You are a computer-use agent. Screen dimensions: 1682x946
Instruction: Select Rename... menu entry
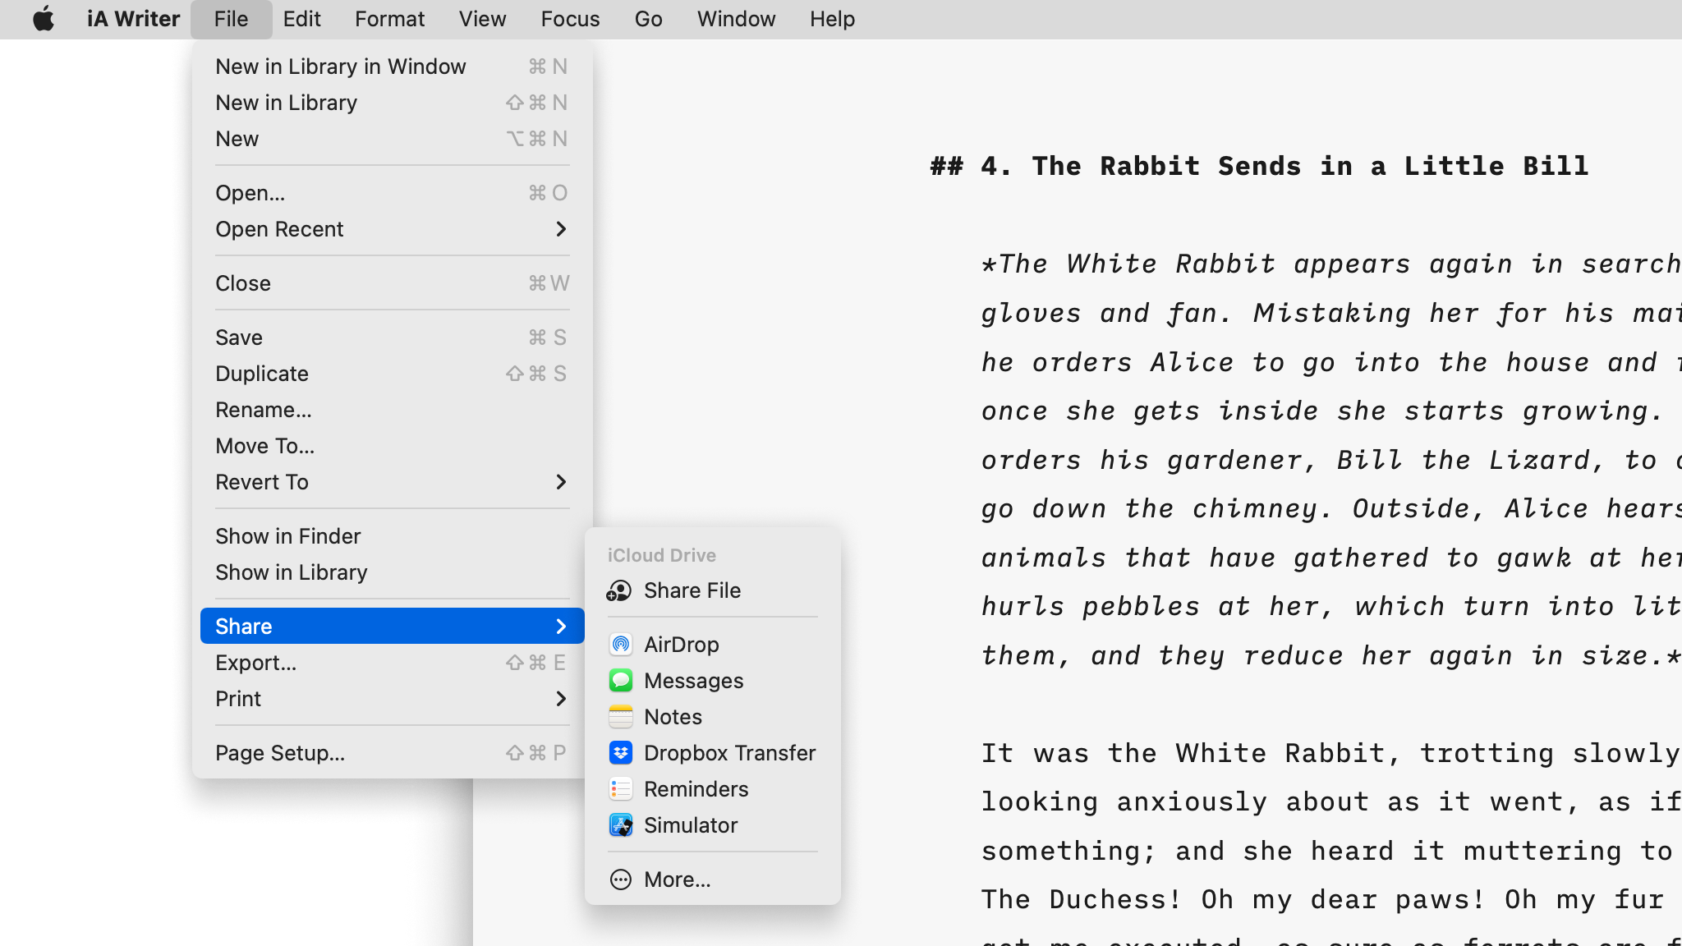[x=393, y=410]
